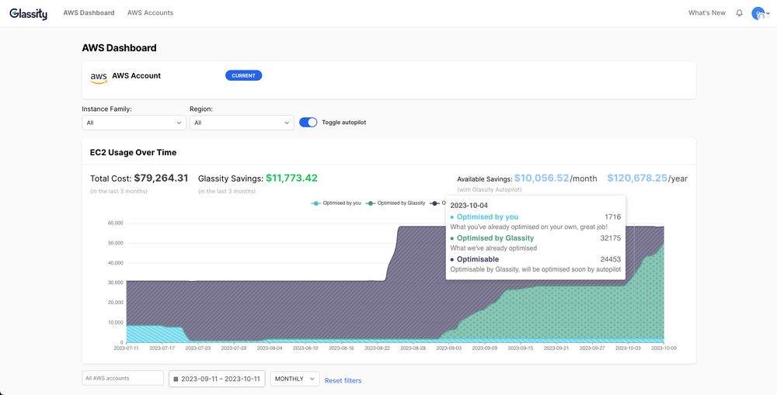This screenshot has width=777, height=395.
Task: Toggle 'Optimised by Glassity' legend series
Action: [x=395, y=203]
